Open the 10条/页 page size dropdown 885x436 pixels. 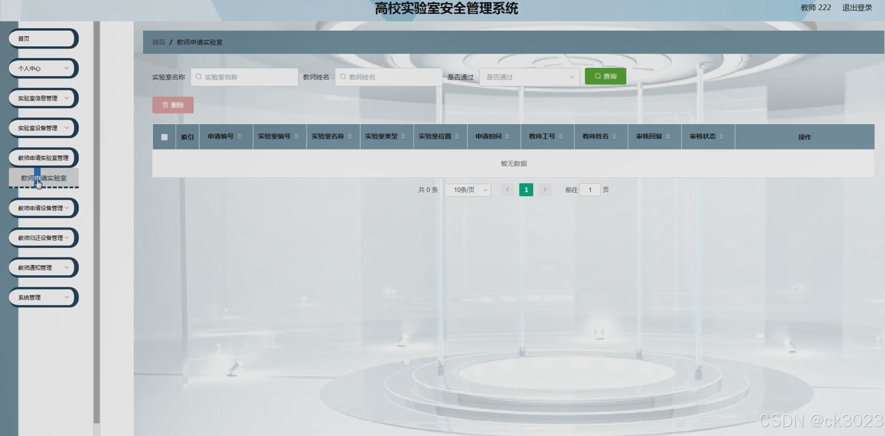click(x=468, y=190)
